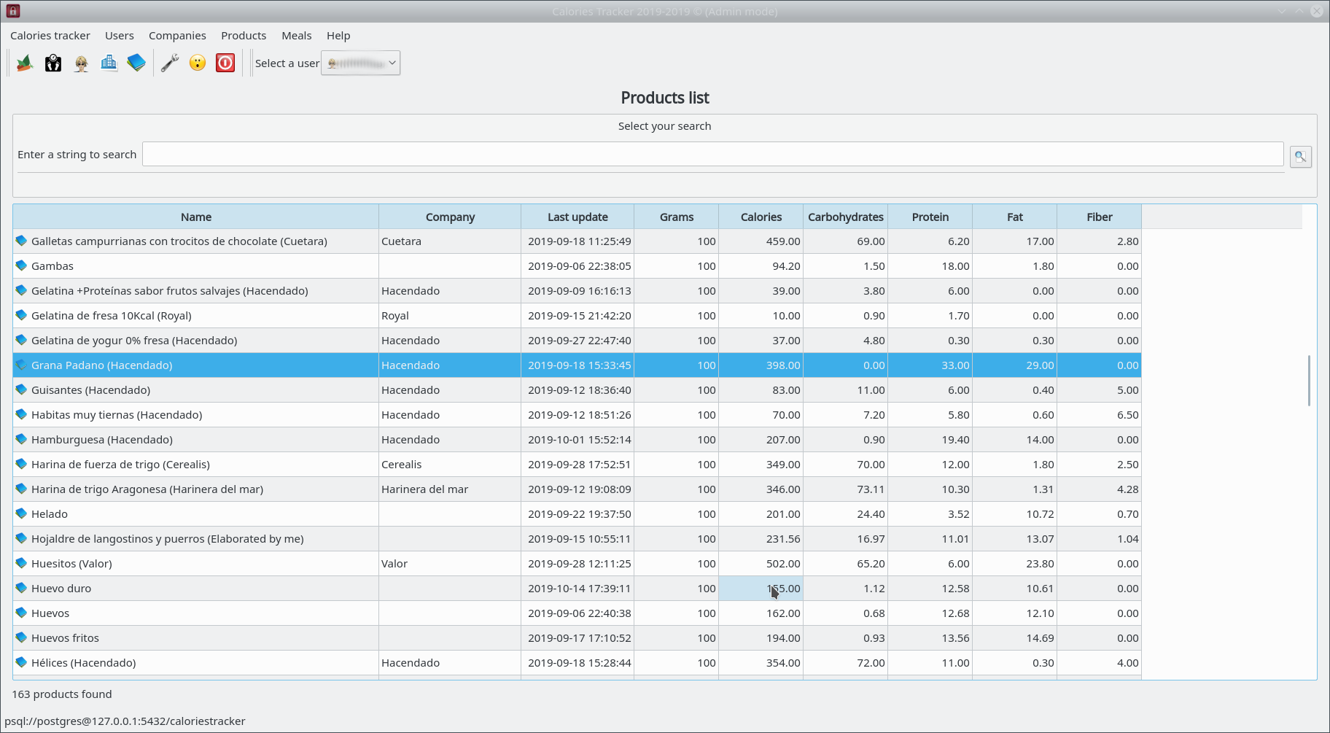The image size is (1330, 733).
Task: Sort table by Last update header
Action: 577,217
